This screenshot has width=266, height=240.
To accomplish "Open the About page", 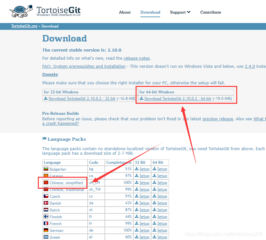I will click(x=125, y=12).
